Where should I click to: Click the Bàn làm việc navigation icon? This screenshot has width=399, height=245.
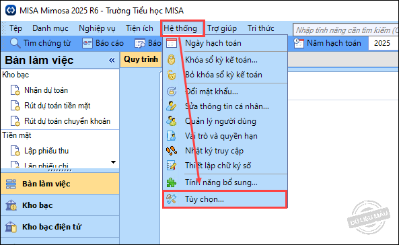11,184
